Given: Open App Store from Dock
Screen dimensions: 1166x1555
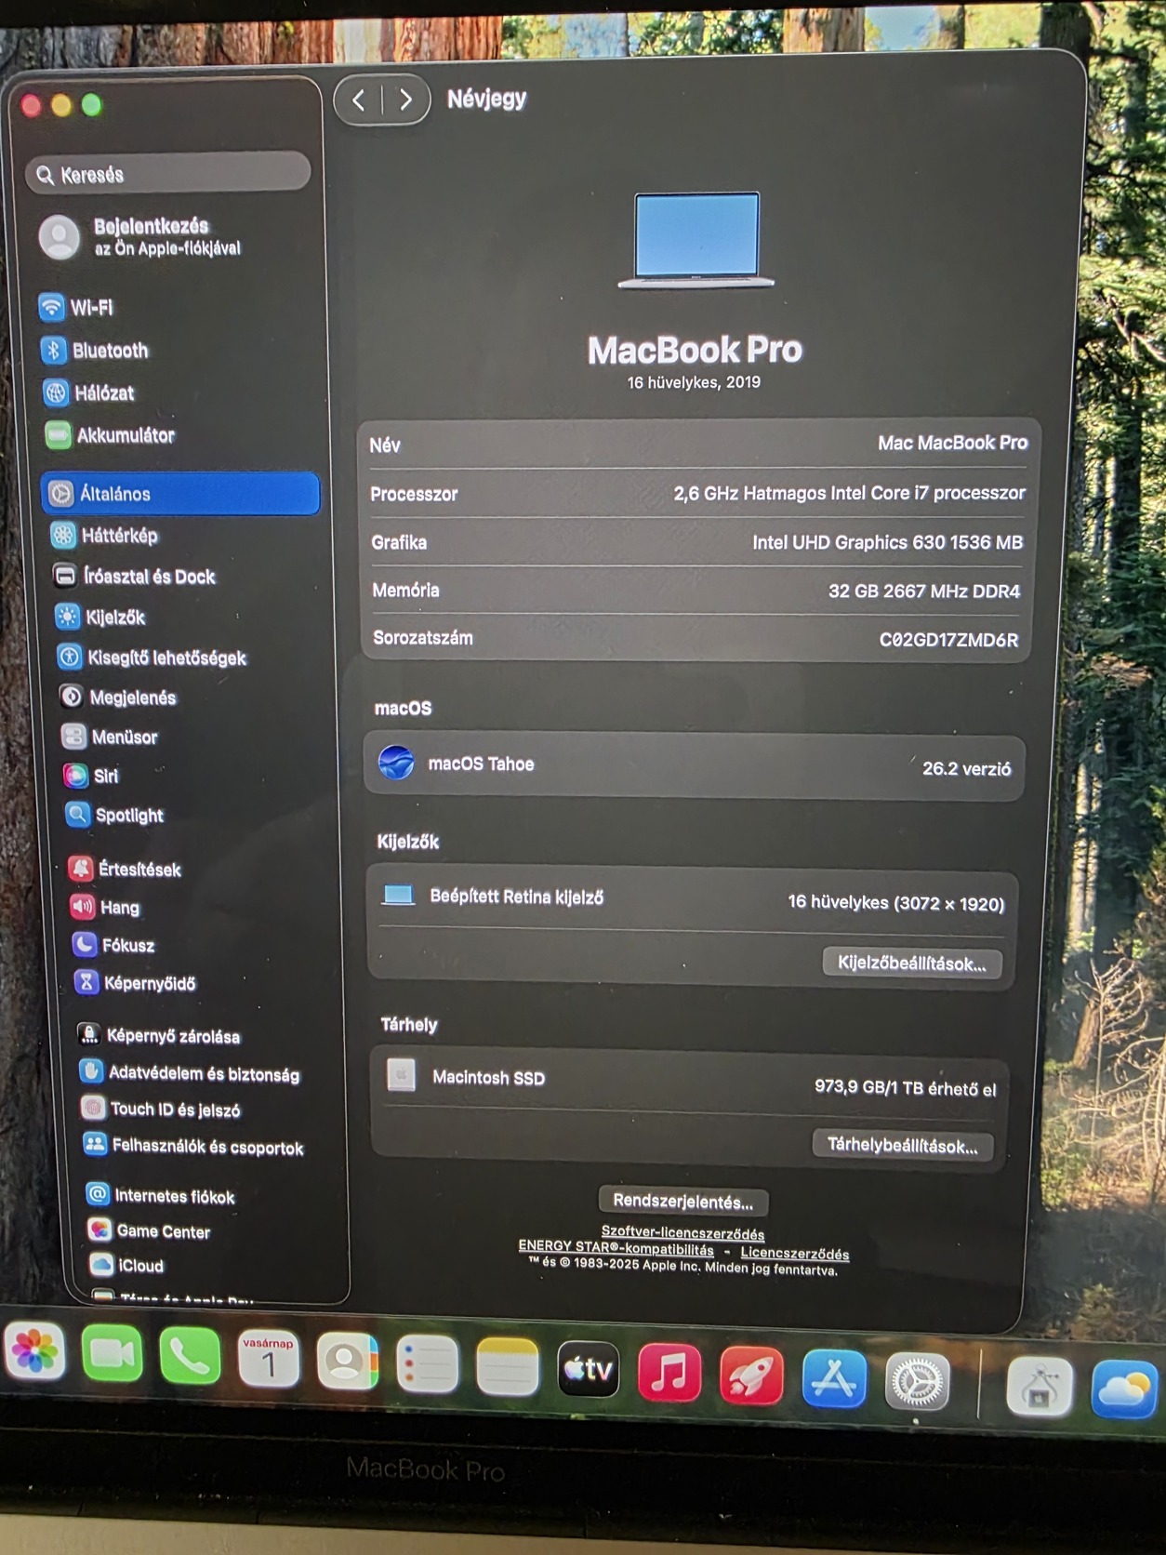Looking at the screenshot, I should click(834, 1379).
